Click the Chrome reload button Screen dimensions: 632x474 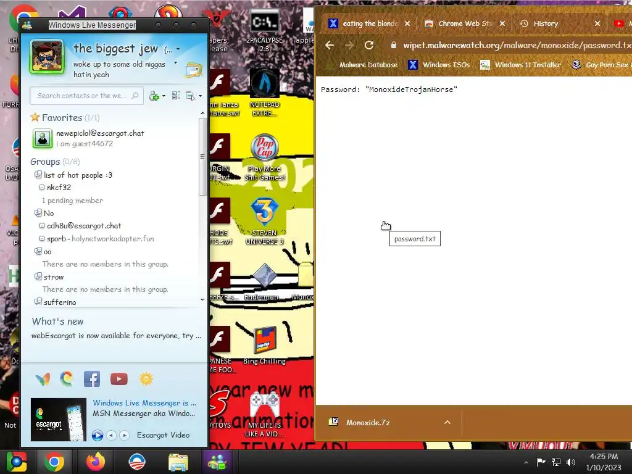click(369, 45)
